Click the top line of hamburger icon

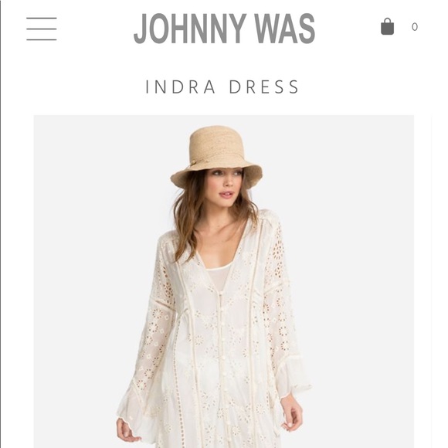point(42,18)
